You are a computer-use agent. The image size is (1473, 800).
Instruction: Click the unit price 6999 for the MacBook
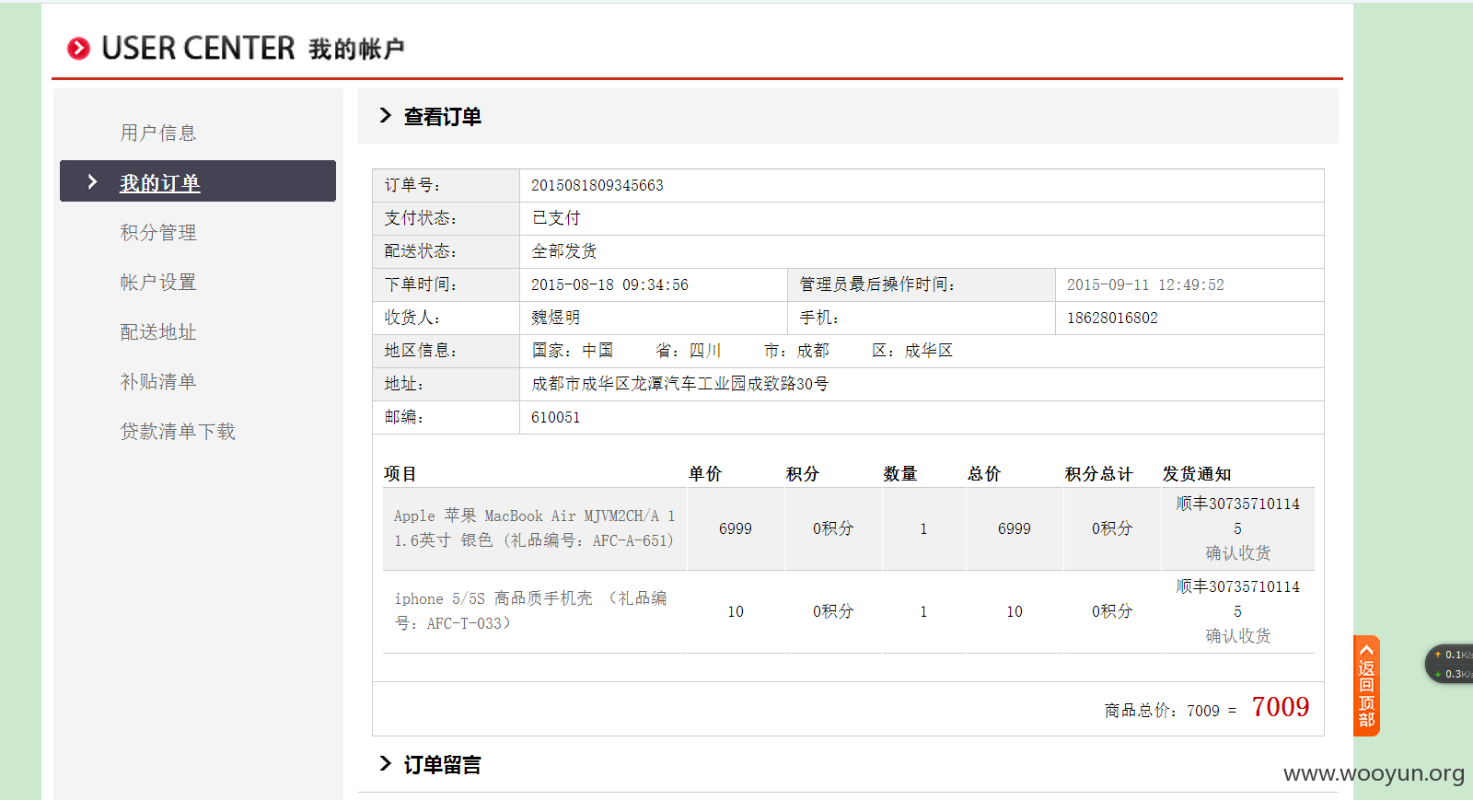[735, 528]
